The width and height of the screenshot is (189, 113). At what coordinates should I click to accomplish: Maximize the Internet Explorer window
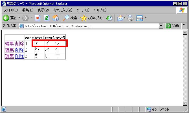pyautogui.click(x=180, y=4)
